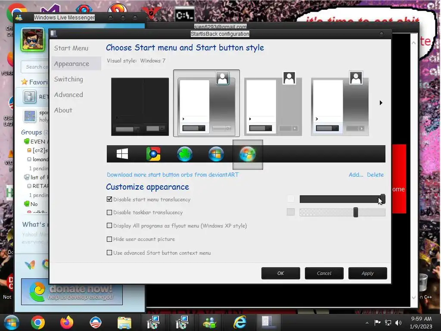Choose the highlighted Vista-style colored orb
441x331 pixels.
[248, 154]
